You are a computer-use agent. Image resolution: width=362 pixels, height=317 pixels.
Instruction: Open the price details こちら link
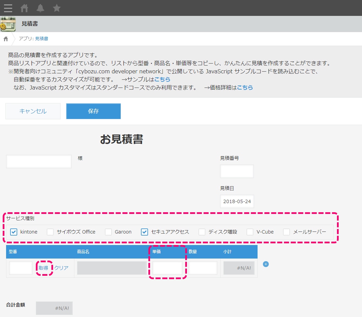point(245,87)
